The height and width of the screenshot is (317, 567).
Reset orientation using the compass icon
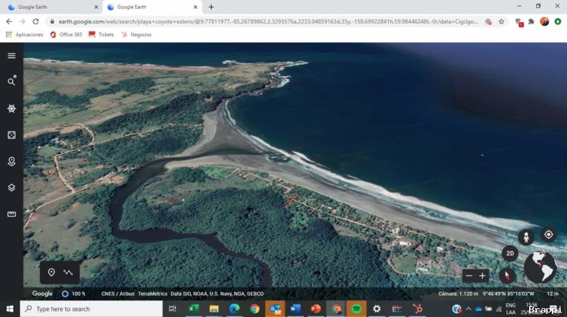[508, 275]
